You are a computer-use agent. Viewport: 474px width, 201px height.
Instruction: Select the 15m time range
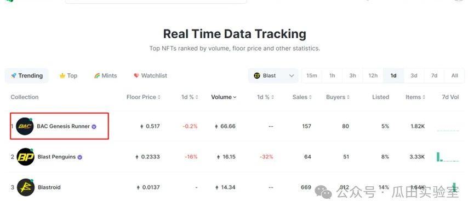(x=312, y=75)
